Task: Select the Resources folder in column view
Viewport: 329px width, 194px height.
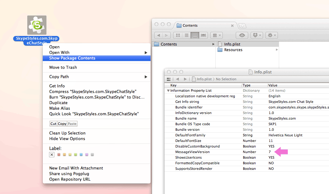Action: pos(233,50)
